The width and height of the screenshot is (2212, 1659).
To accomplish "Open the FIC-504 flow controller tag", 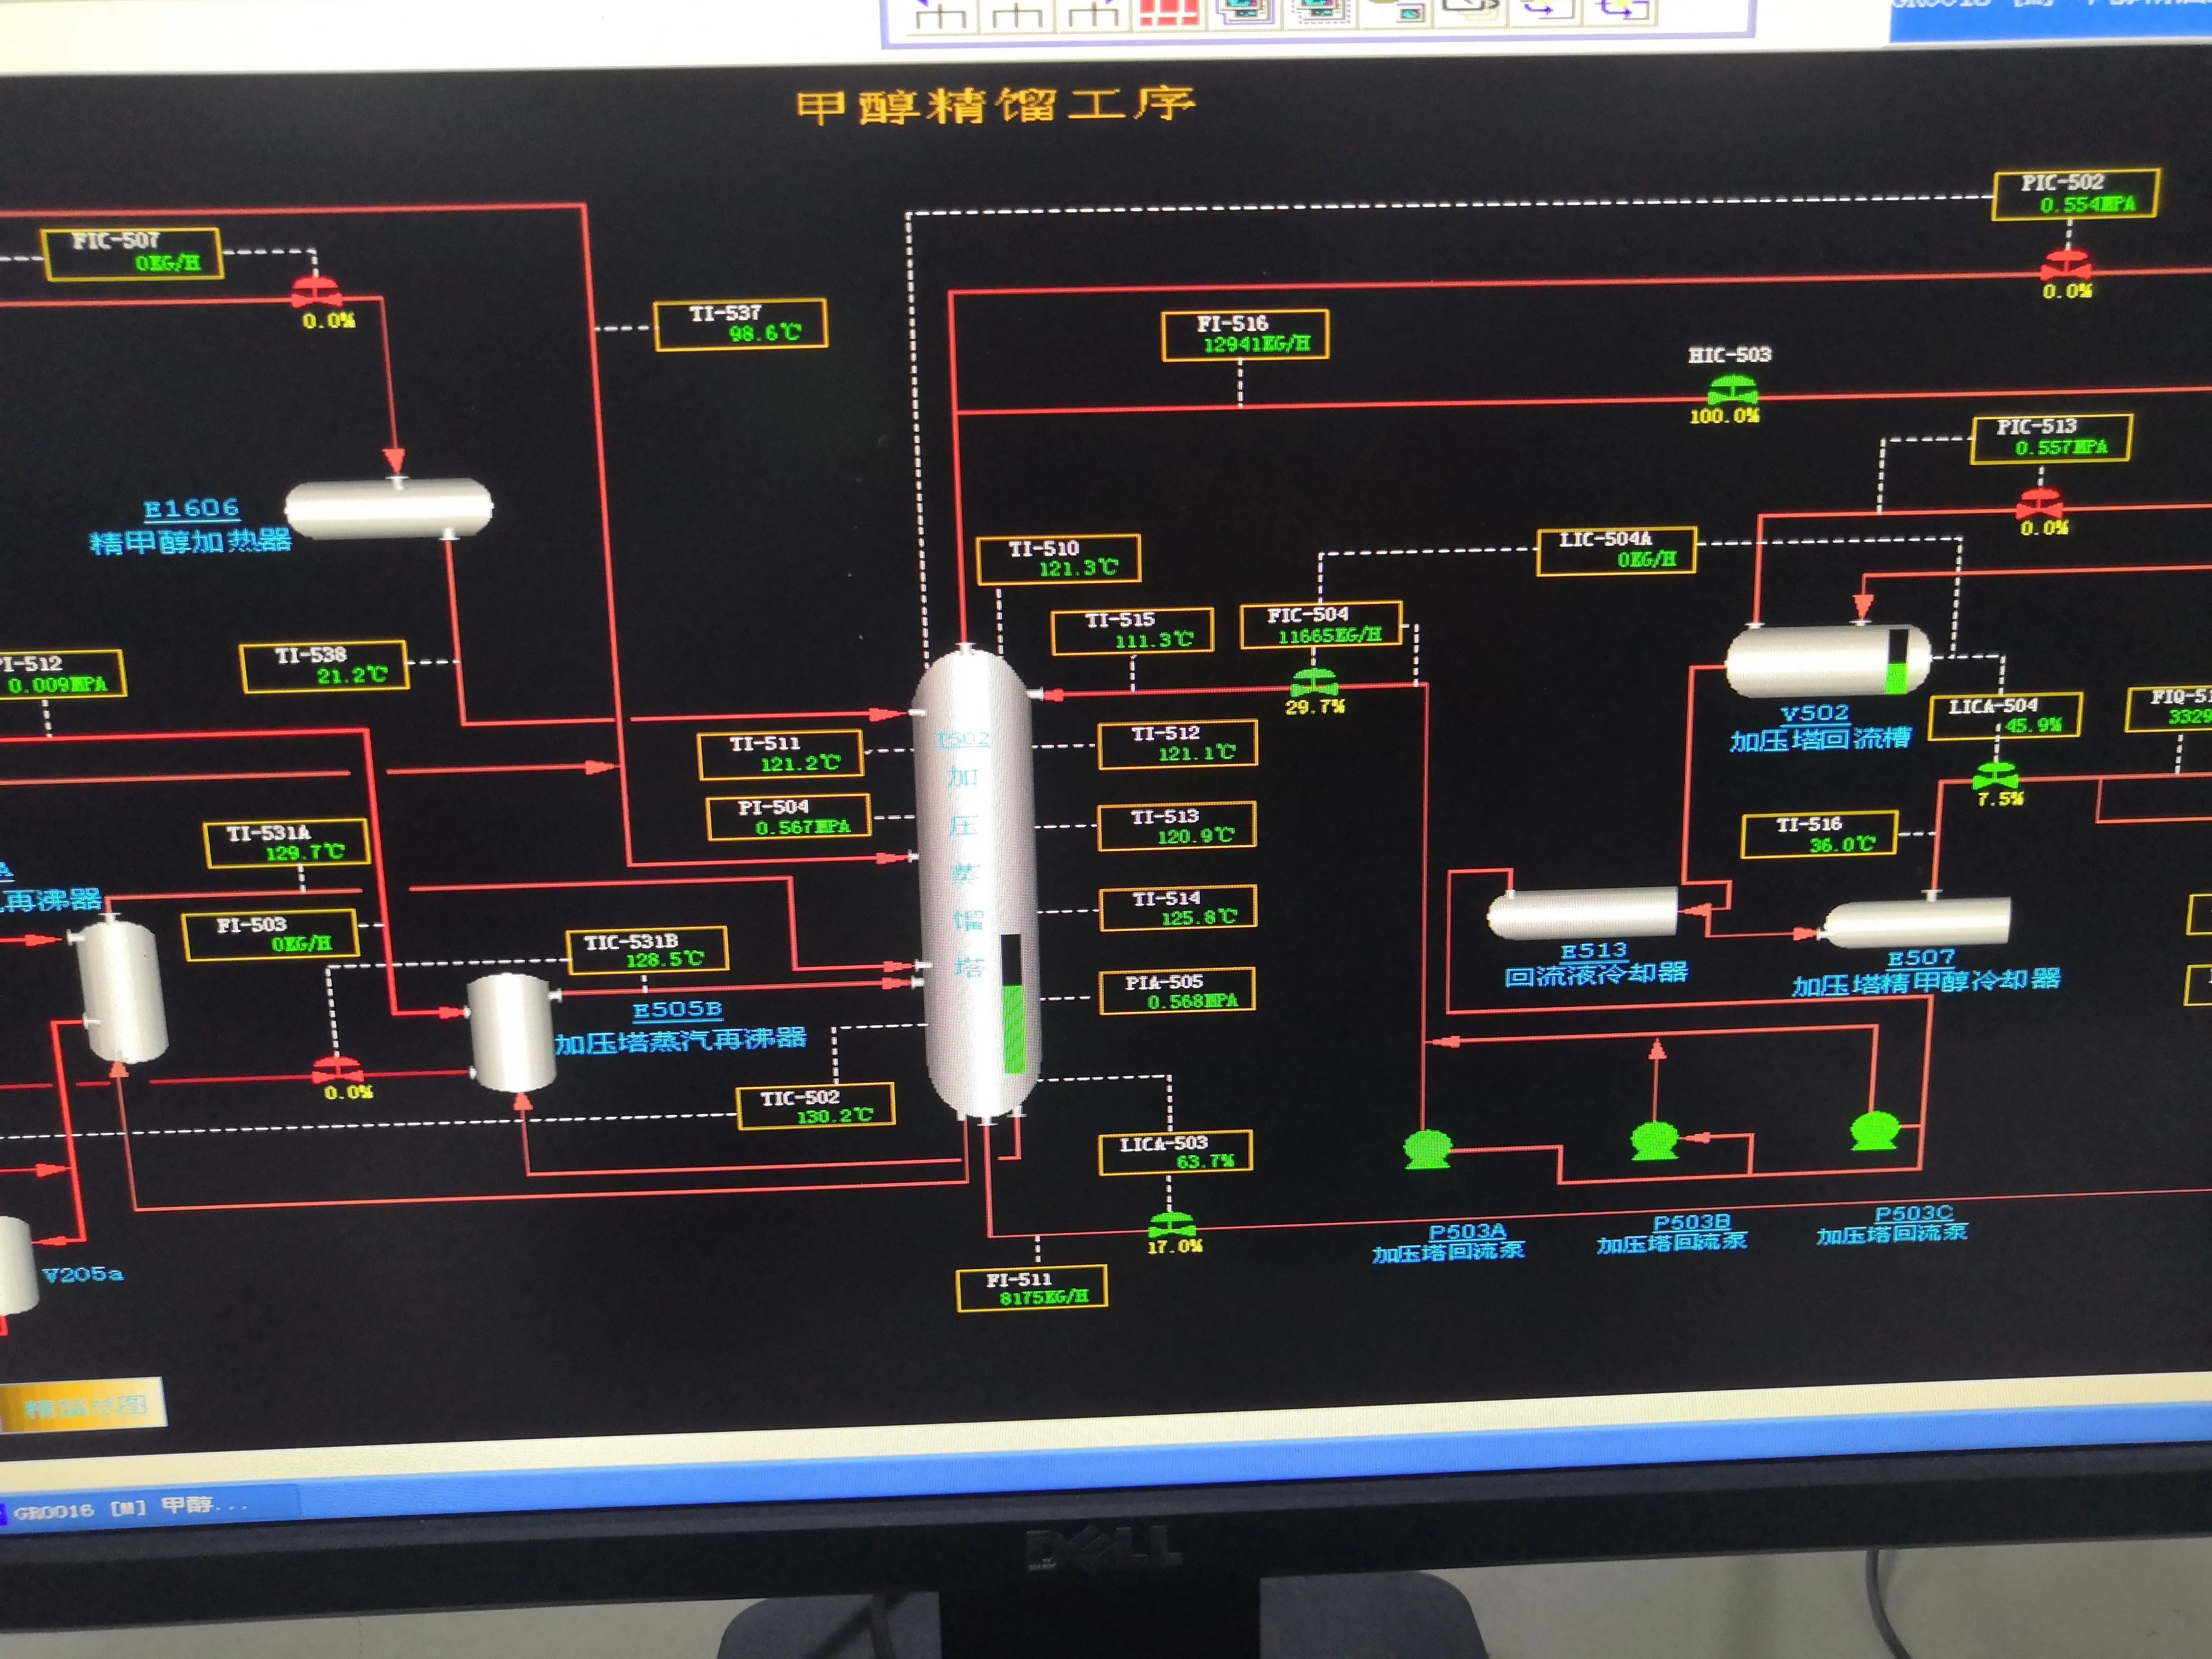I will pyautogui.click(x=1322, y=624).
